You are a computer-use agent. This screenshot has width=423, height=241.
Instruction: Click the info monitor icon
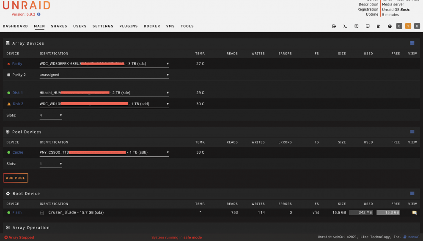(368, 26)
